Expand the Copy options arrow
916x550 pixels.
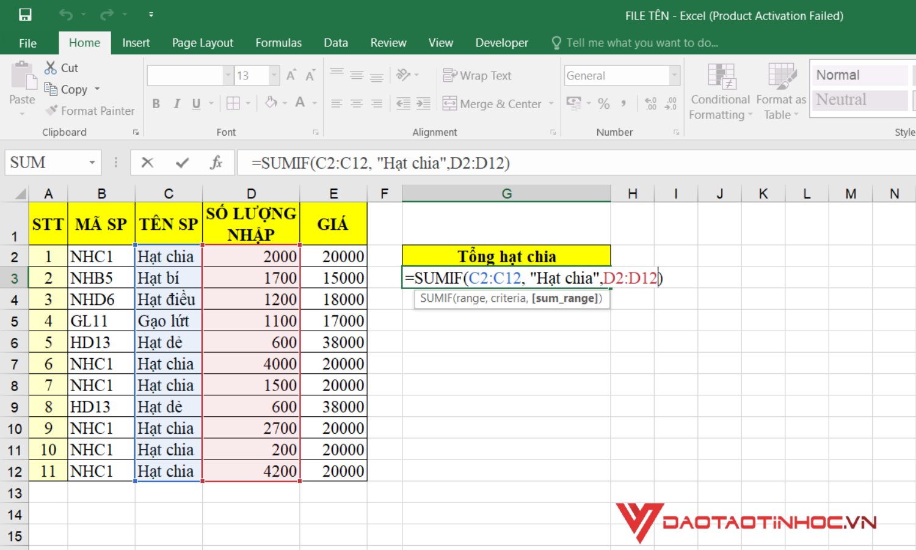tap(97, 89)
